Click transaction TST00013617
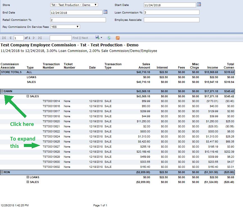The width and height of the screenshot is (243, 208). 51,111
